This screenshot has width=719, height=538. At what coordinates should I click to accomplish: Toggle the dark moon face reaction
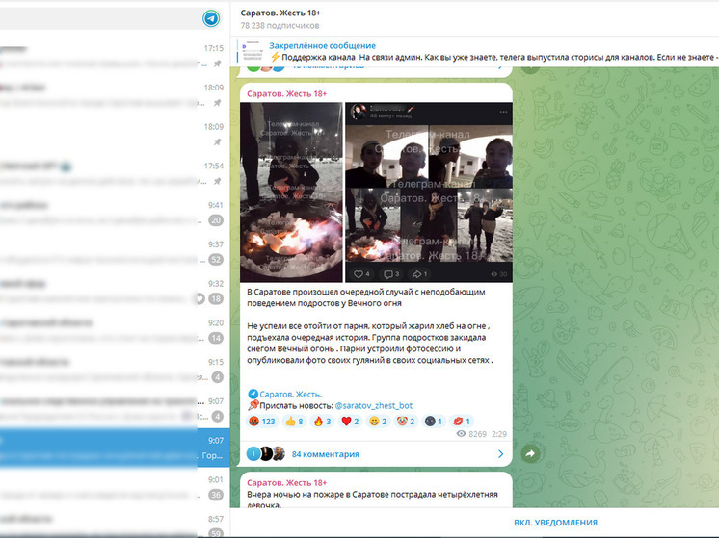coord(434,421)
